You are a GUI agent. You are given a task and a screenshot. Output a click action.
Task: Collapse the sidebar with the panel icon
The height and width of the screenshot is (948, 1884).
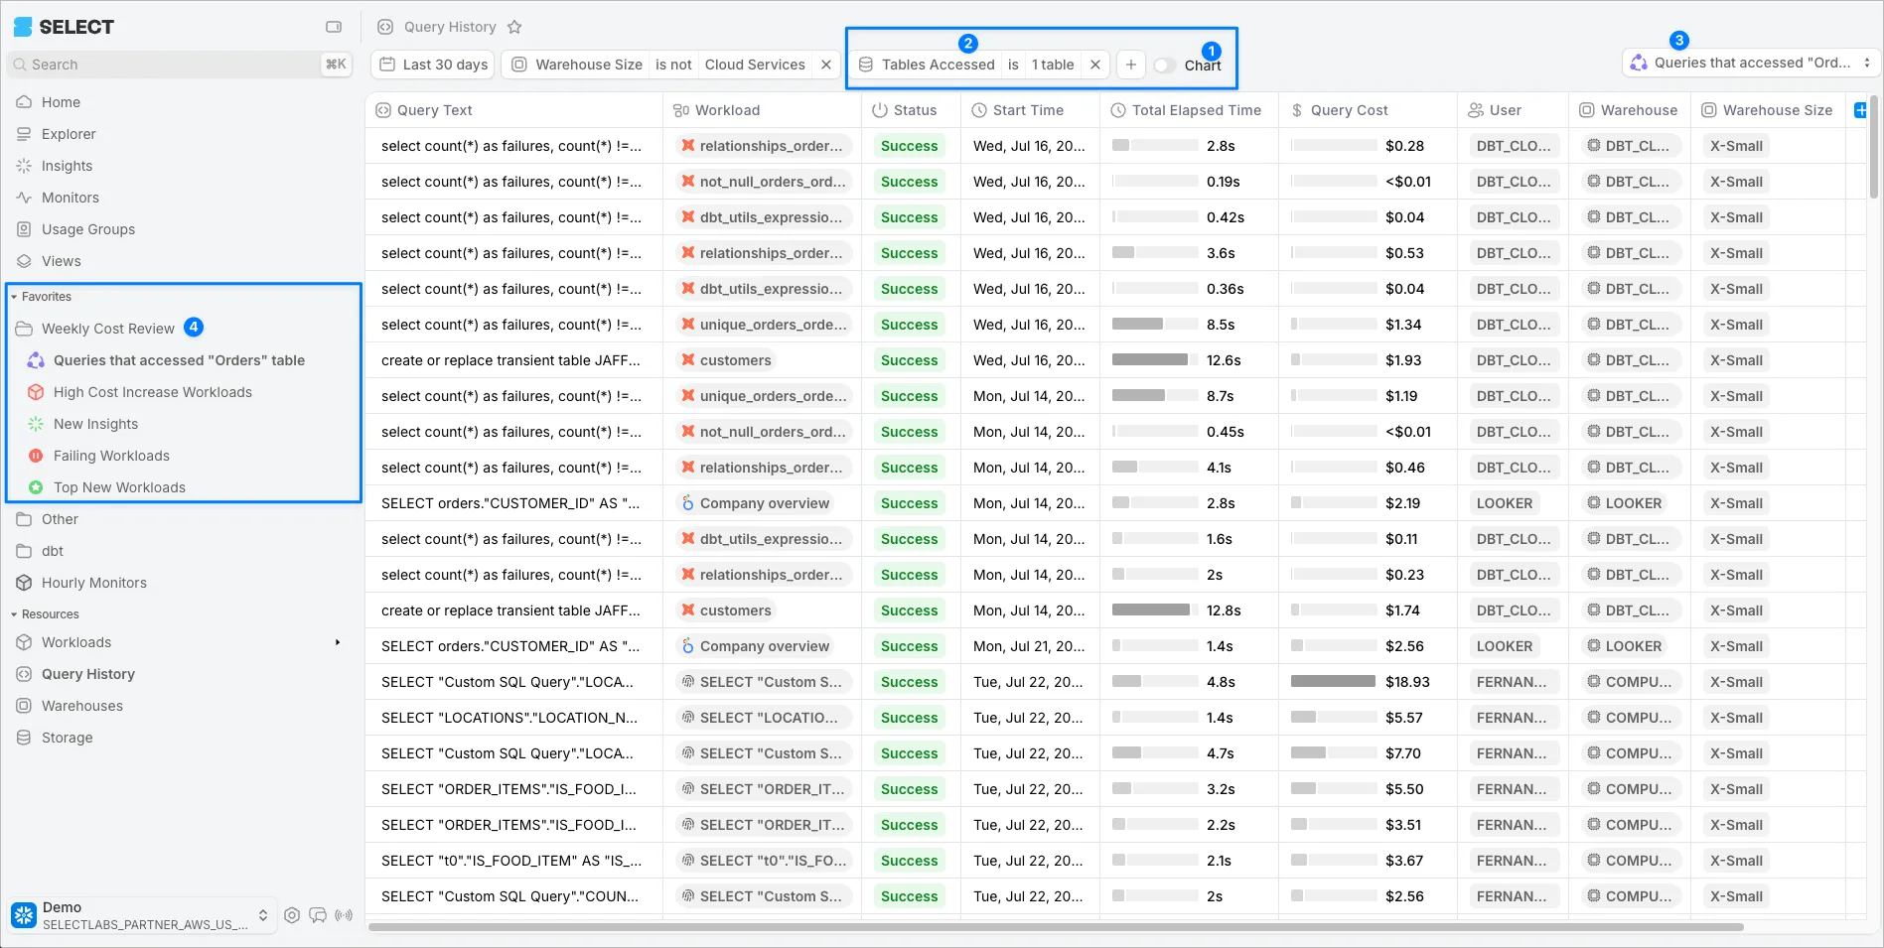click(x=334, y=27)
